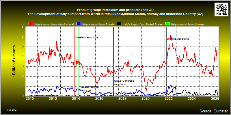Click the QR code in the corner
The height and width of the screenshot is (115, 231).
pyautogui.click(x=221, y=9)
